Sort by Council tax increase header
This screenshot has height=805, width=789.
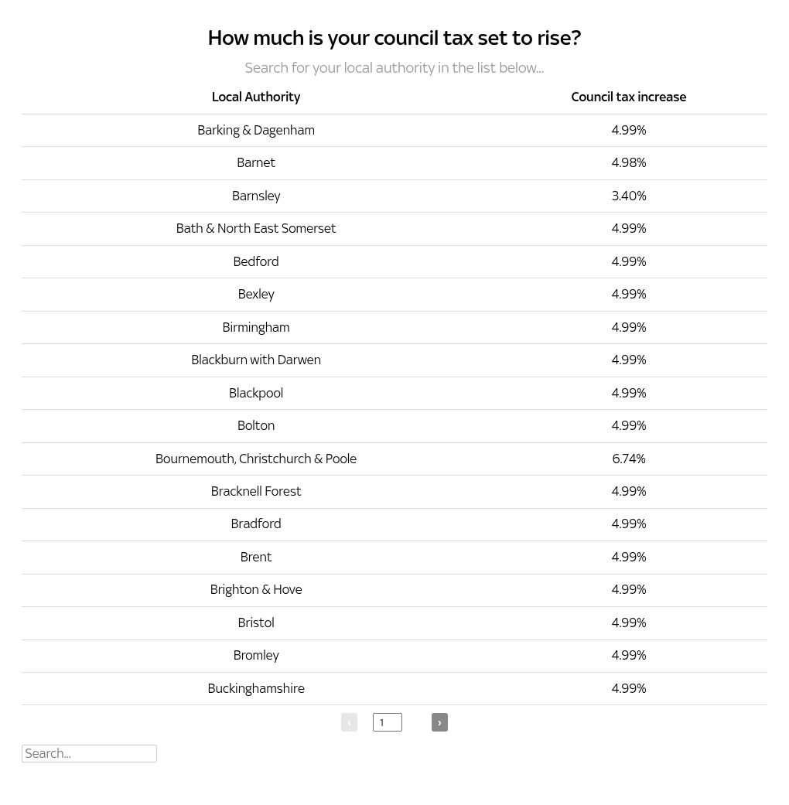(x=628, y=97)
